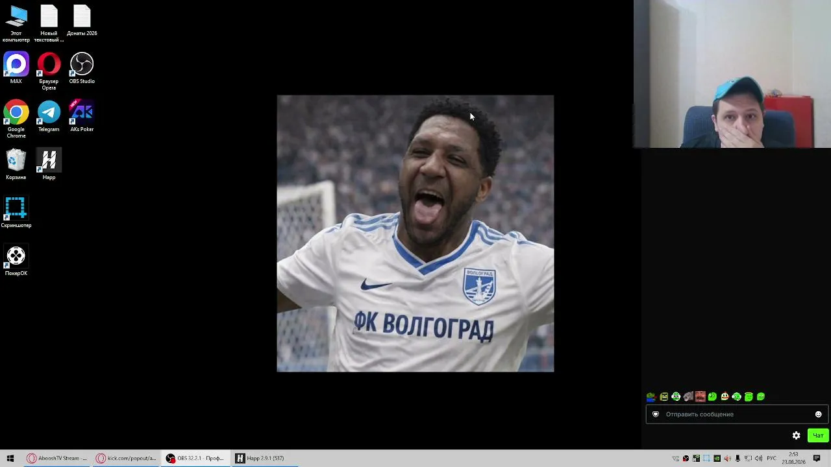The width and height of the screenshot is (831, 467).
Task: Select the Корзина recycle bin icon
Action: click(16, 164)
